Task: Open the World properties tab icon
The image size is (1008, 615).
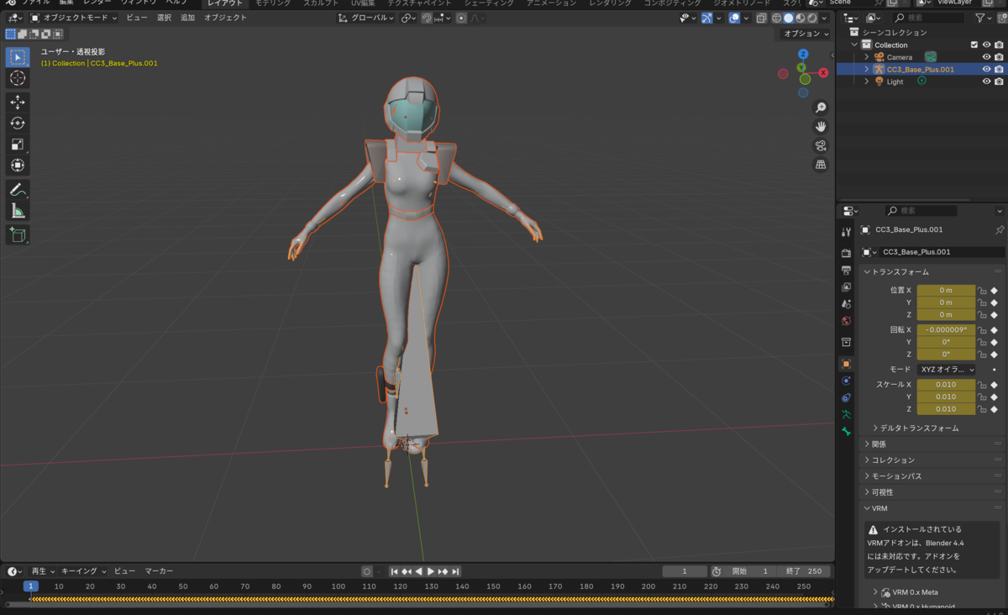Action: pyautogui.click(x=846, y=321)
